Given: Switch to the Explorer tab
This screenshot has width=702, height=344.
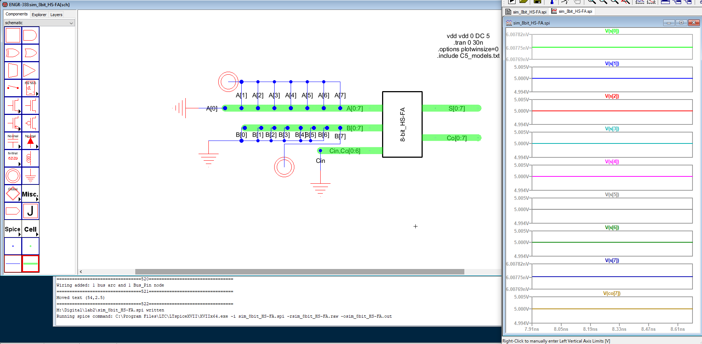Looking at the screenshot, I should (x=39, y=15).
